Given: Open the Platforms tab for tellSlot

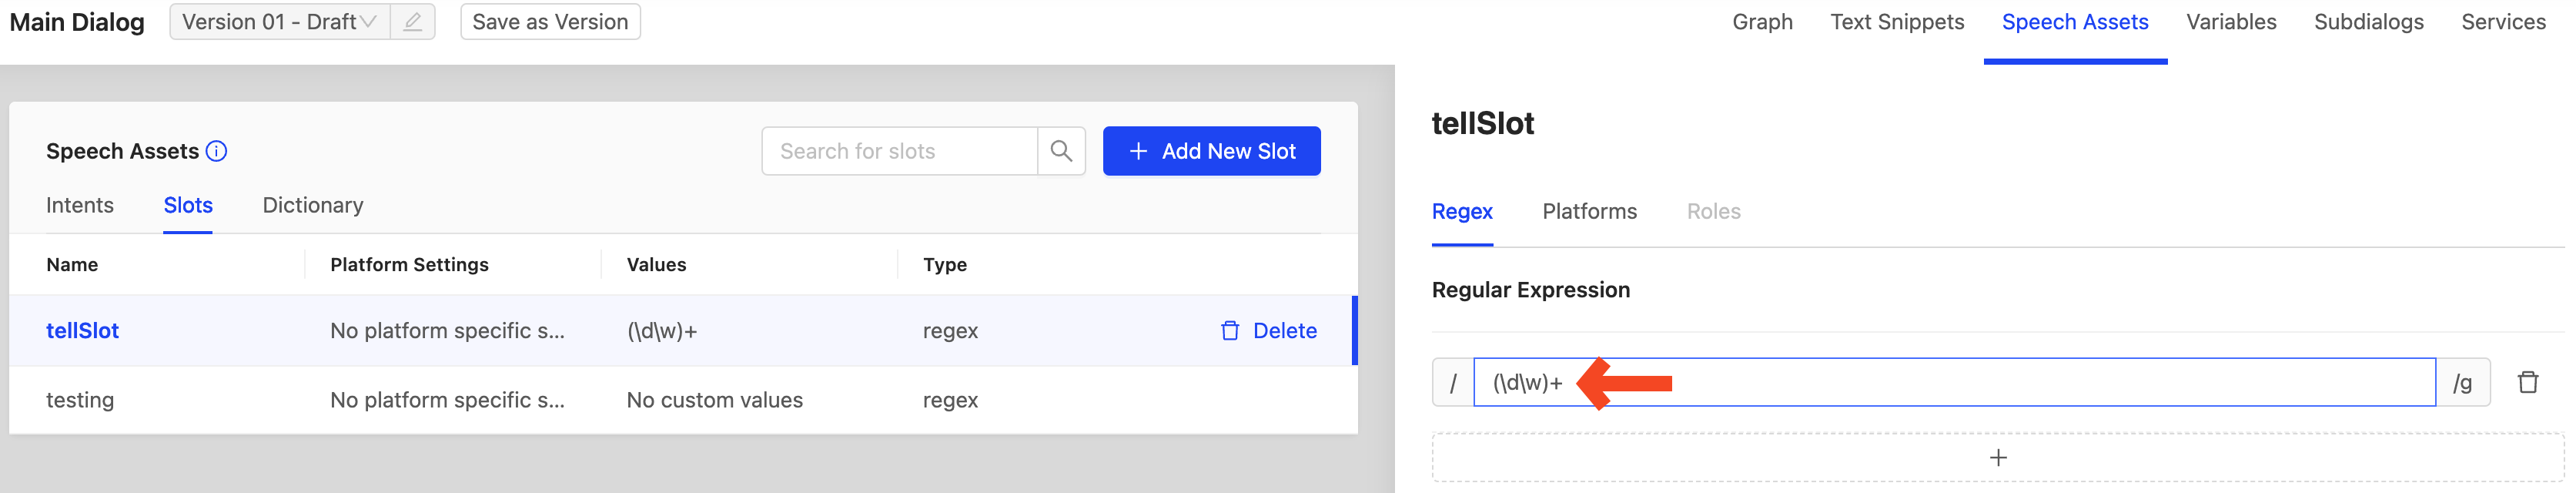Looking at the screenshot, I should 1589,212.
